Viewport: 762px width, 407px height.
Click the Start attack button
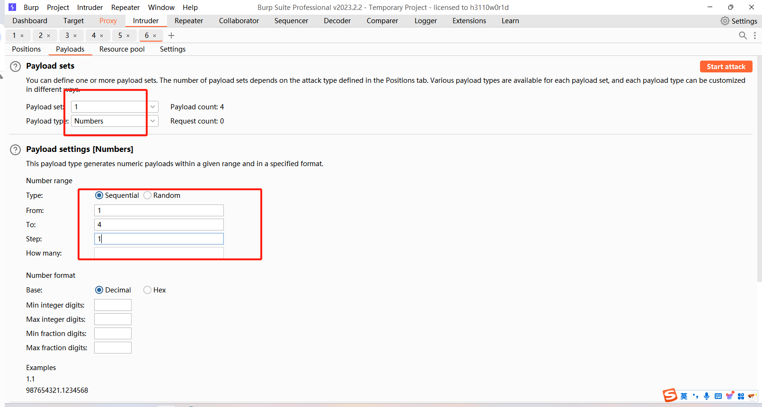click(726, 67)
